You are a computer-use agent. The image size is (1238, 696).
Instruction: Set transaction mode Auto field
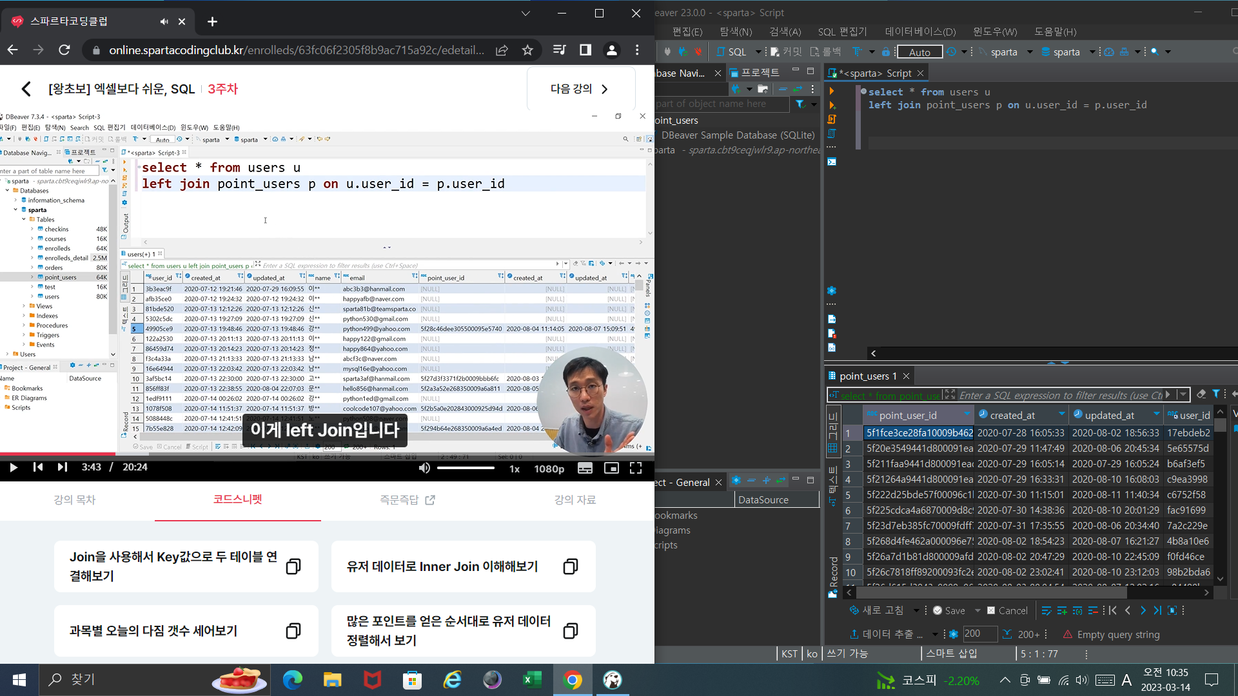click(x=920, y=52)
